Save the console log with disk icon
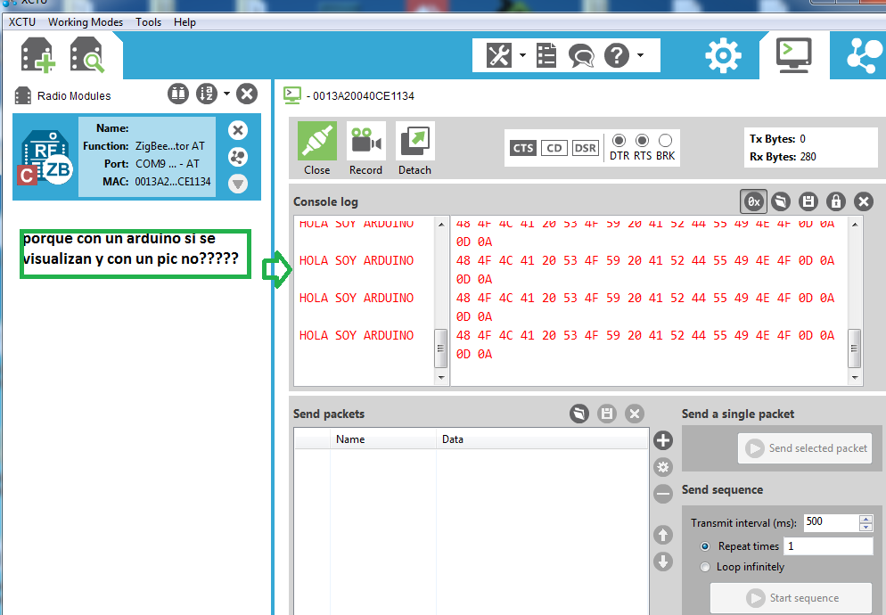 coord(808,201)
